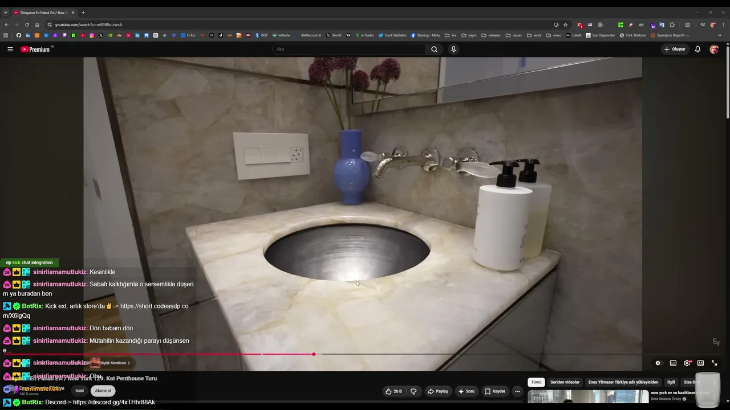The image size is (730, 410).
Task: Open the X bookmark icon
Action: click(101, 35)
